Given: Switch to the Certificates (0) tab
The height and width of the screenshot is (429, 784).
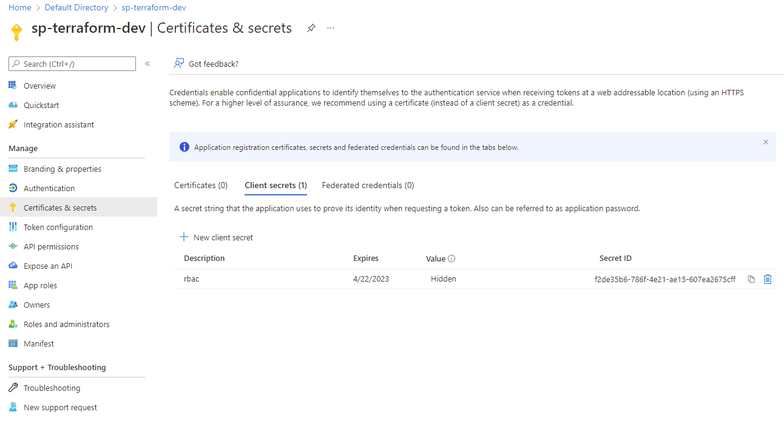Looking at the screenshot, I should click(x=201, y=185).
